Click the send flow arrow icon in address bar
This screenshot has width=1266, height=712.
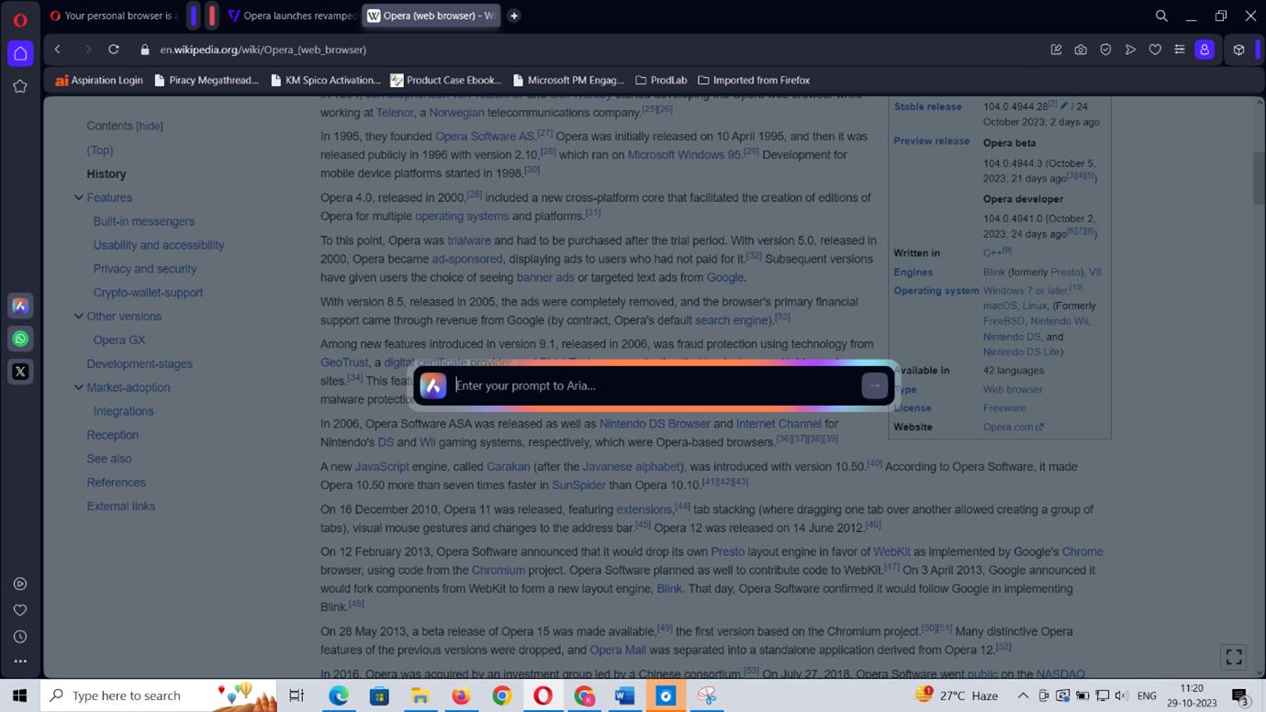tap(1130, 50)
